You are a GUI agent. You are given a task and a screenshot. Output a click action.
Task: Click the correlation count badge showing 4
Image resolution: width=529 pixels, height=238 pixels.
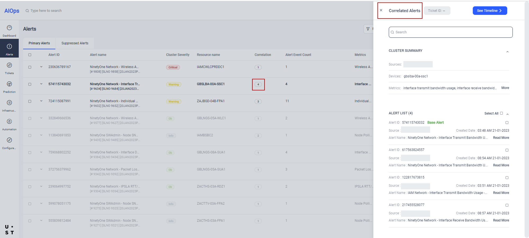pyautogui.click(x=258, y=85)
